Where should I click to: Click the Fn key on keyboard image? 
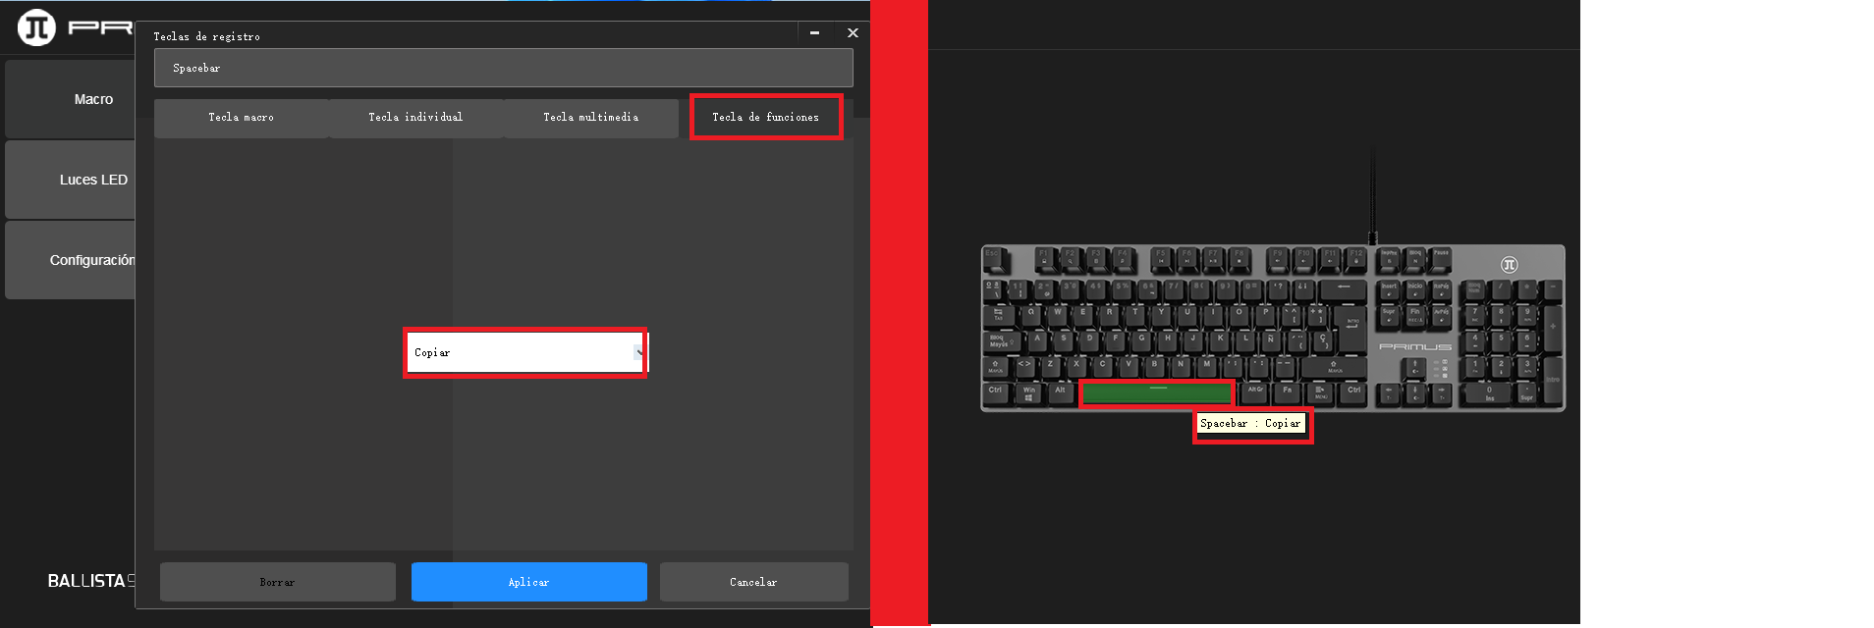coord(1287,393)
